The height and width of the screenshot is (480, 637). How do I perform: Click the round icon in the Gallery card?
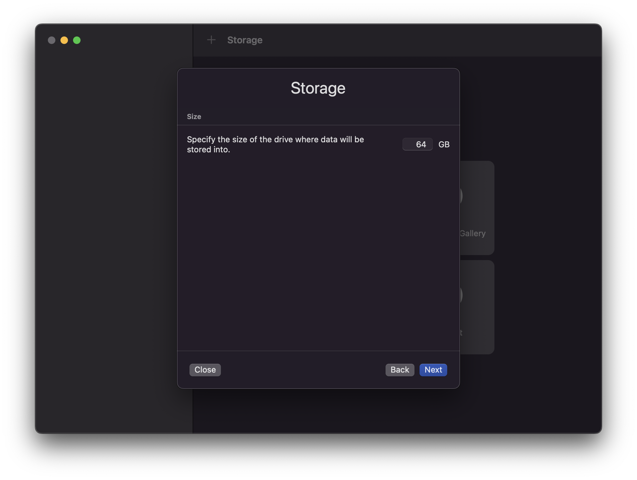(x=461, y=196)
